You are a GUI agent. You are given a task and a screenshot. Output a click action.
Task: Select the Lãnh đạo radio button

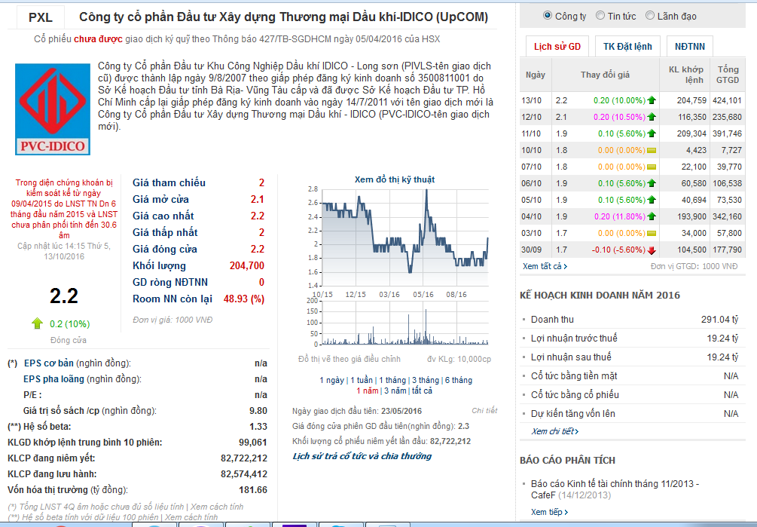point(650,16)
